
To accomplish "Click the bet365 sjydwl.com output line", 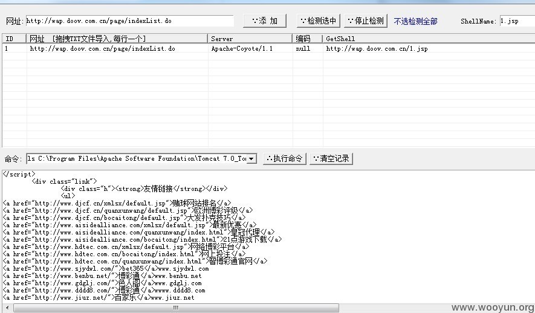I will click(106, 268).
